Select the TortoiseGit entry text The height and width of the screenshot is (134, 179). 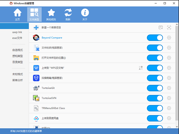click(x=48, y=88)
